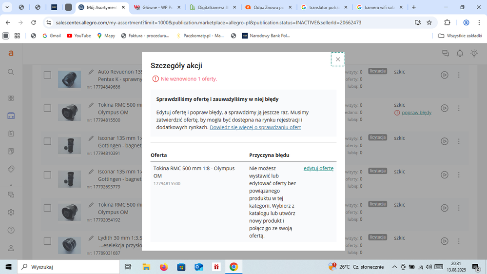Click the Windows Wyszukaj search box
This screenshot has height=274, width=487.
[68, 267]
